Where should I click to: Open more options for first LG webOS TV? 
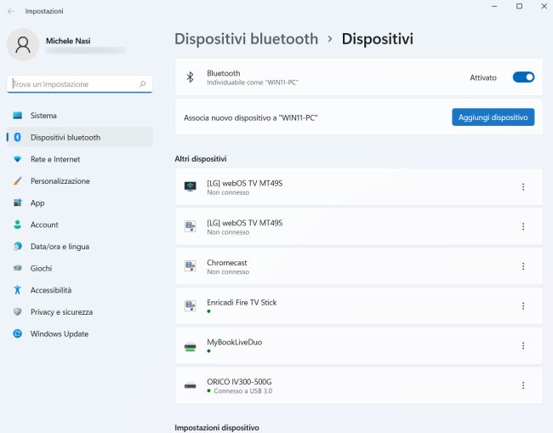(523, 187)
